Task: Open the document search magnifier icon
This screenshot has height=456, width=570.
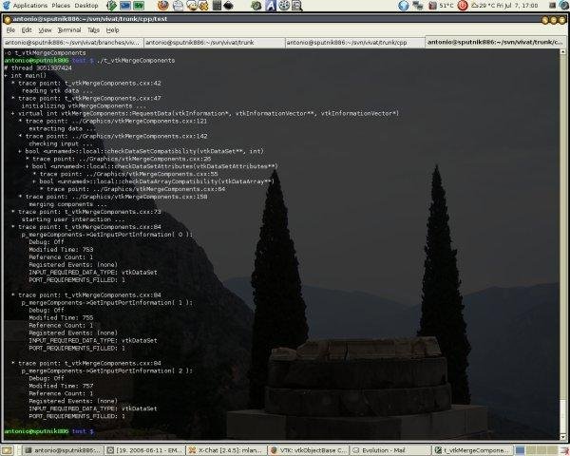Action: pyautogui.click(x=297, y=6)
